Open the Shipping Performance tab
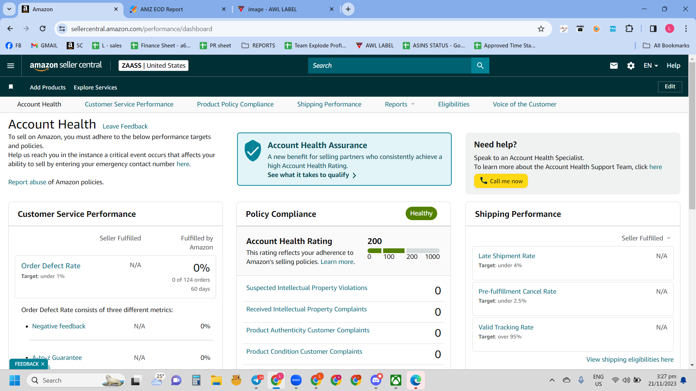Image resolution: width=696 pixels, height=391 pixels. (329, 104)
